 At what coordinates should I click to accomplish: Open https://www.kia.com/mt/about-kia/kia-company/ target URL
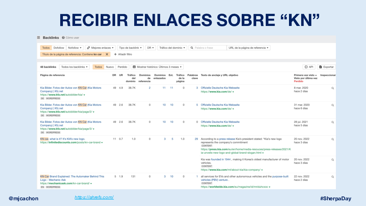click(x=231, y=170)
